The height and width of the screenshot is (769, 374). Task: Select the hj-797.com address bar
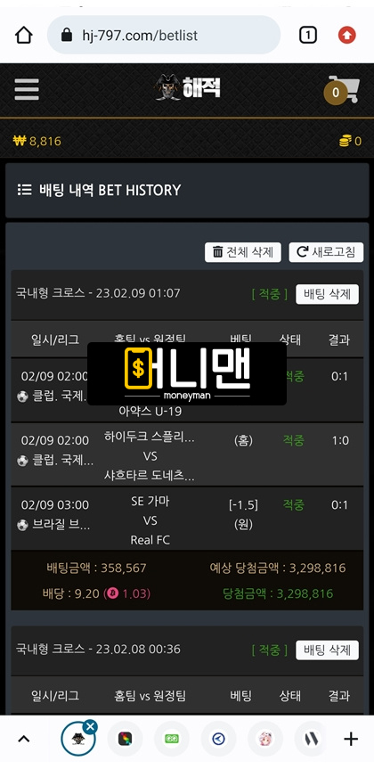coord(164,35)
